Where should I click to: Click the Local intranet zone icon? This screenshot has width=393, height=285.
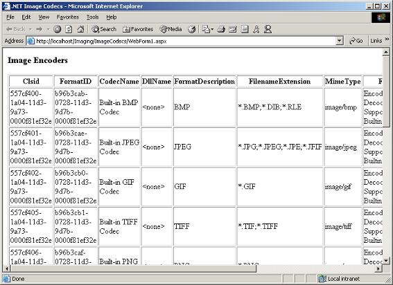tap(322, 279)
